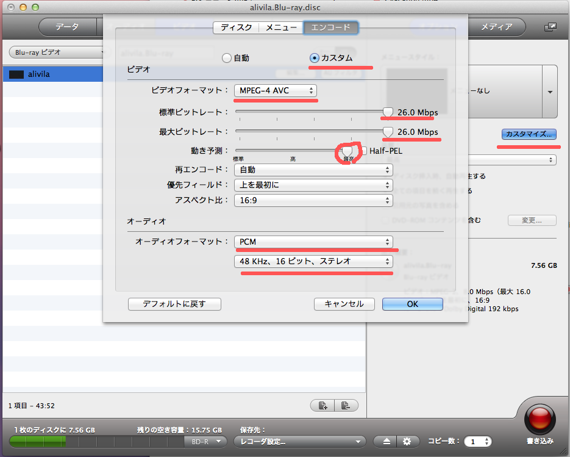Switch to the エンコード tab
Screen dimensions: 570x457
[x=331, y=27]
